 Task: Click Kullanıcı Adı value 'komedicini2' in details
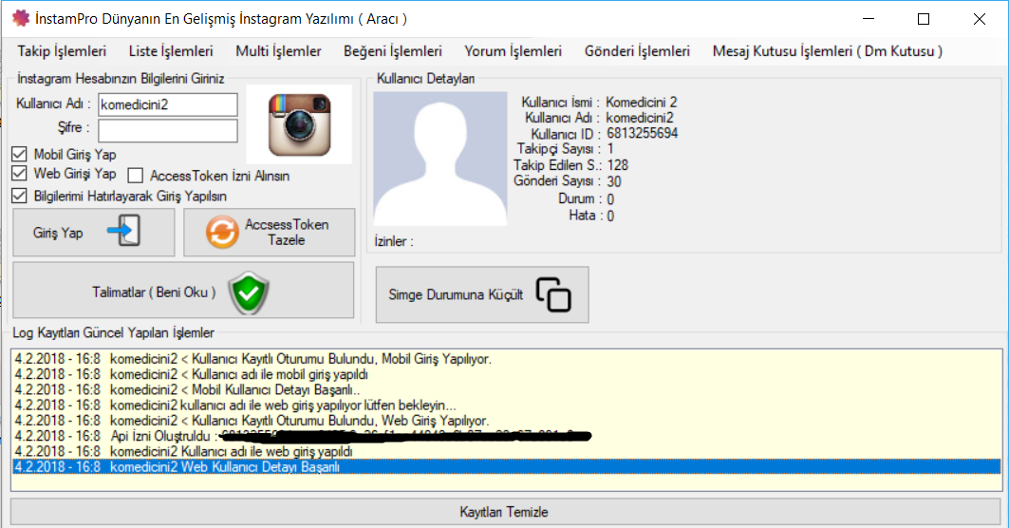(640, 118)
